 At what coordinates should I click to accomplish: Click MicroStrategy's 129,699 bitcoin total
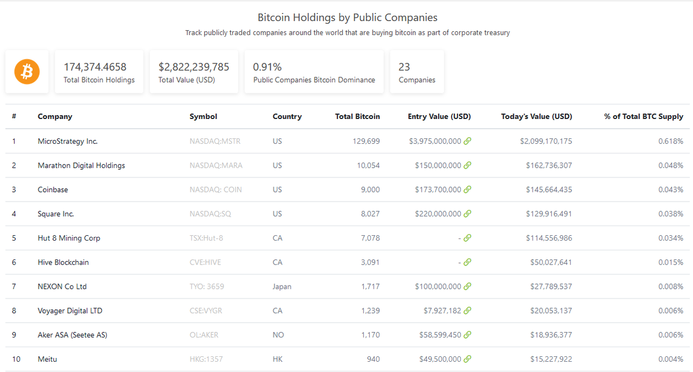pyautogui.click(x=365, y=141)
